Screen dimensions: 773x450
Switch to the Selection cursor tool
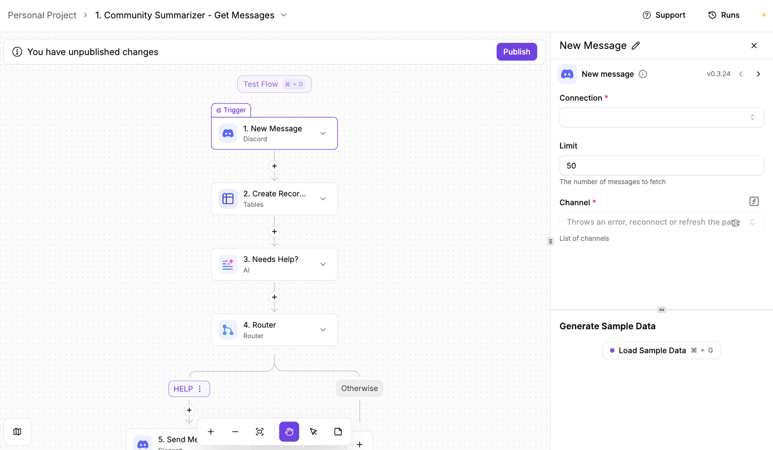(313, 432)
